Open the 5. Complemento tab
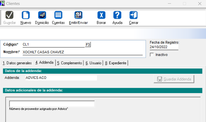 coord(69,63)
